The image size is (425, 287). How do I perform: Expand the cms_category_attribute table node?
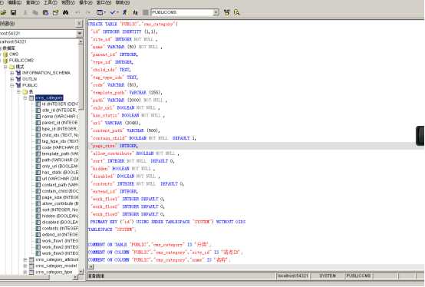point(25,259)
